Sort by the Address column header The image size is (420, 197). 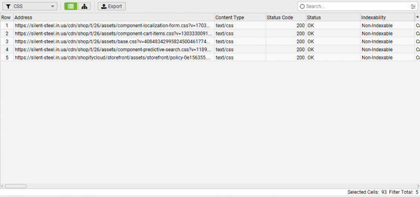pos(114,17)
